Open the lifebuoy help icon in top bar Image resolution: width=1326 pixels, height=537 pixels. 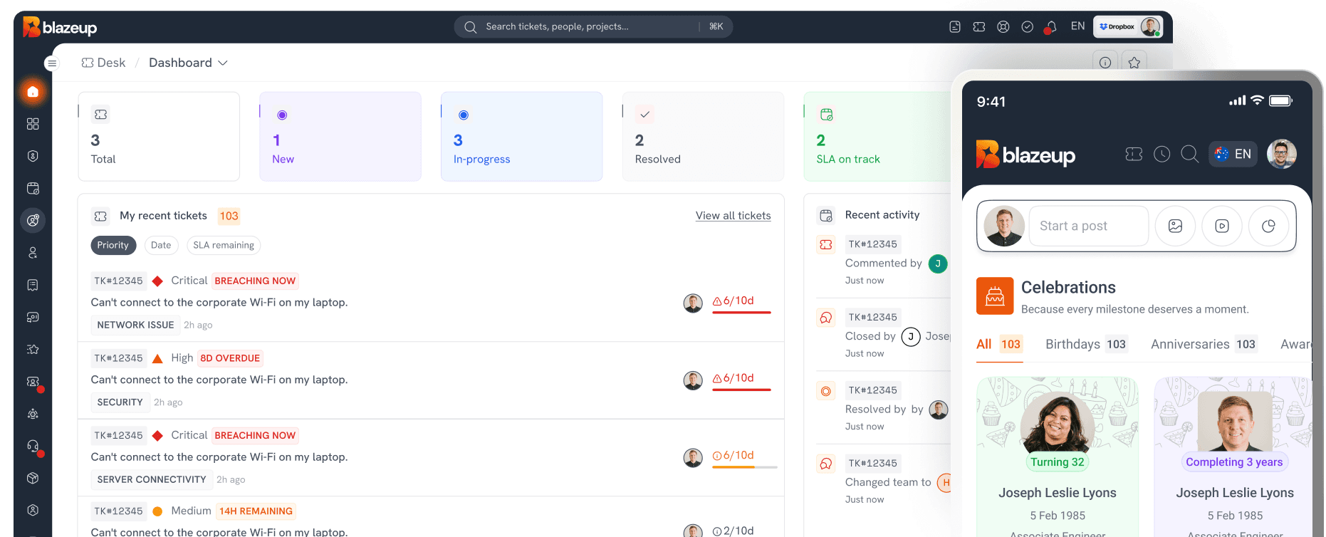pyautogui.click(x=1003, y=26)
